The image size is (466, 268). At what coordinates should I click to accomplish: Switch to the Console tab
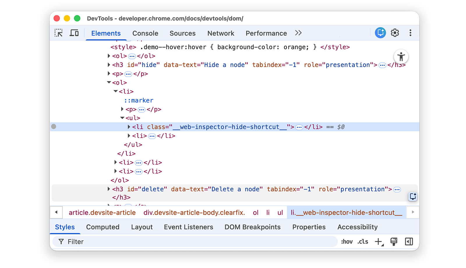145,33
